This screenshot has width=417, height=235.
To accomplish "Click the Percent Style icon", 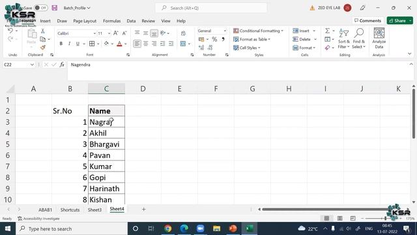I will click(x=214, y=39).
